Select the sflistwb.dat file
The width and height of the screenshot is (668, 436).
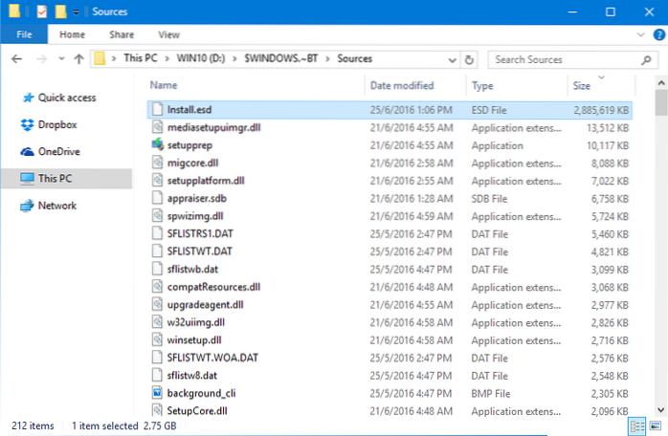pyautogui.click(x=390, y=269)
